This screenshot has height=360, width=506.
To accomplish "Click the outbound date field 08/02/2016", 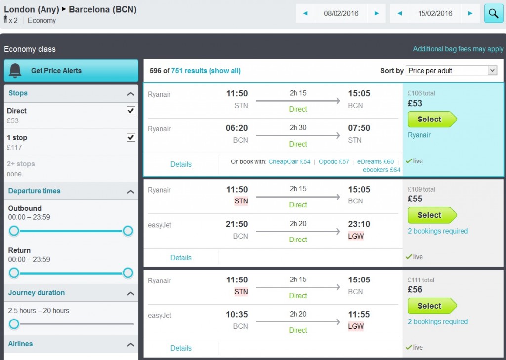I will (x=341, y=13).
